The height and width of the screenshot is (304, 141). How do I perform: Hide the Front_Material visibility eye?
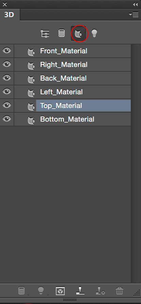7,51
